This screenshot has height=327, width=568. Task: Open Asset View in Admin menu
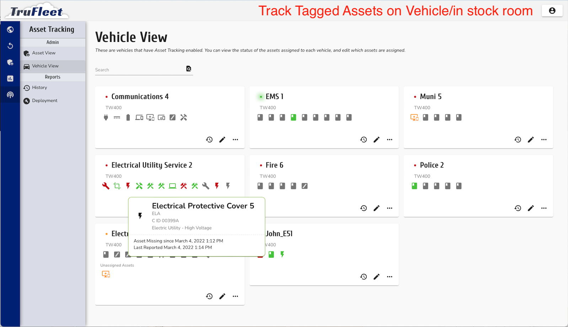click(x=53, y=53)
